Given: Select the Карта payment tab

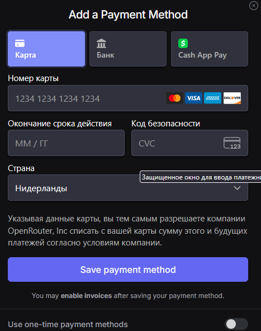Looking at the screenshot, I should click(46, 49).
